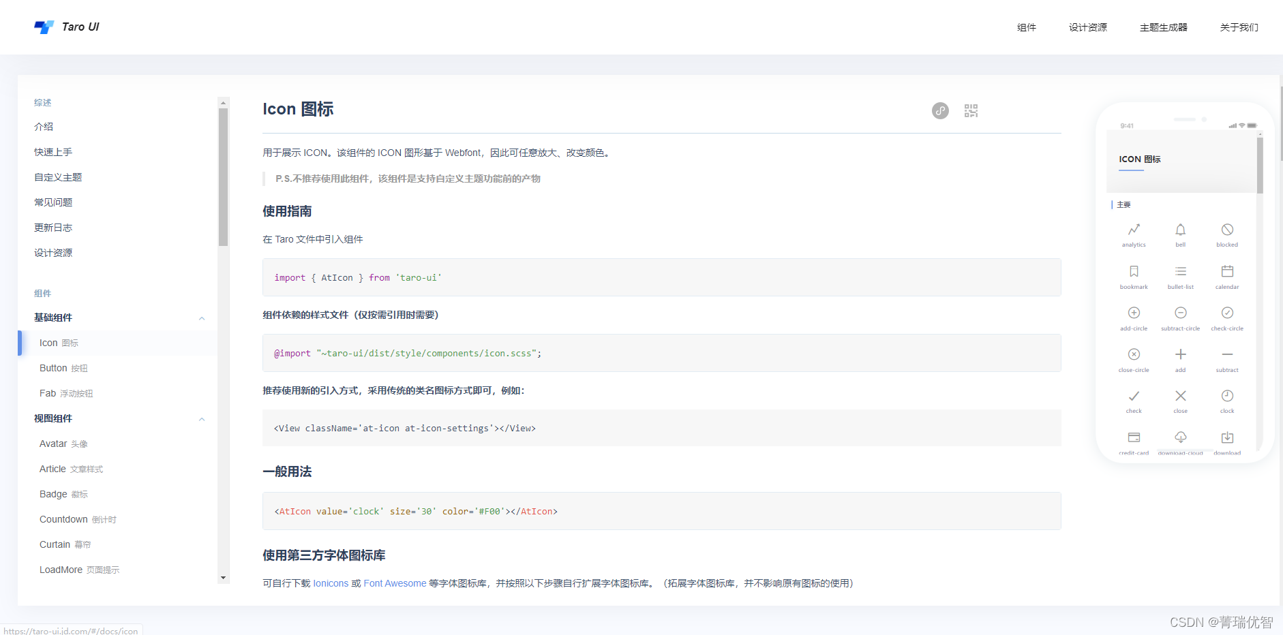This screenshot has height=635, width=1283.
Task: Open the Ionicons link
Action: pos(331,583)
